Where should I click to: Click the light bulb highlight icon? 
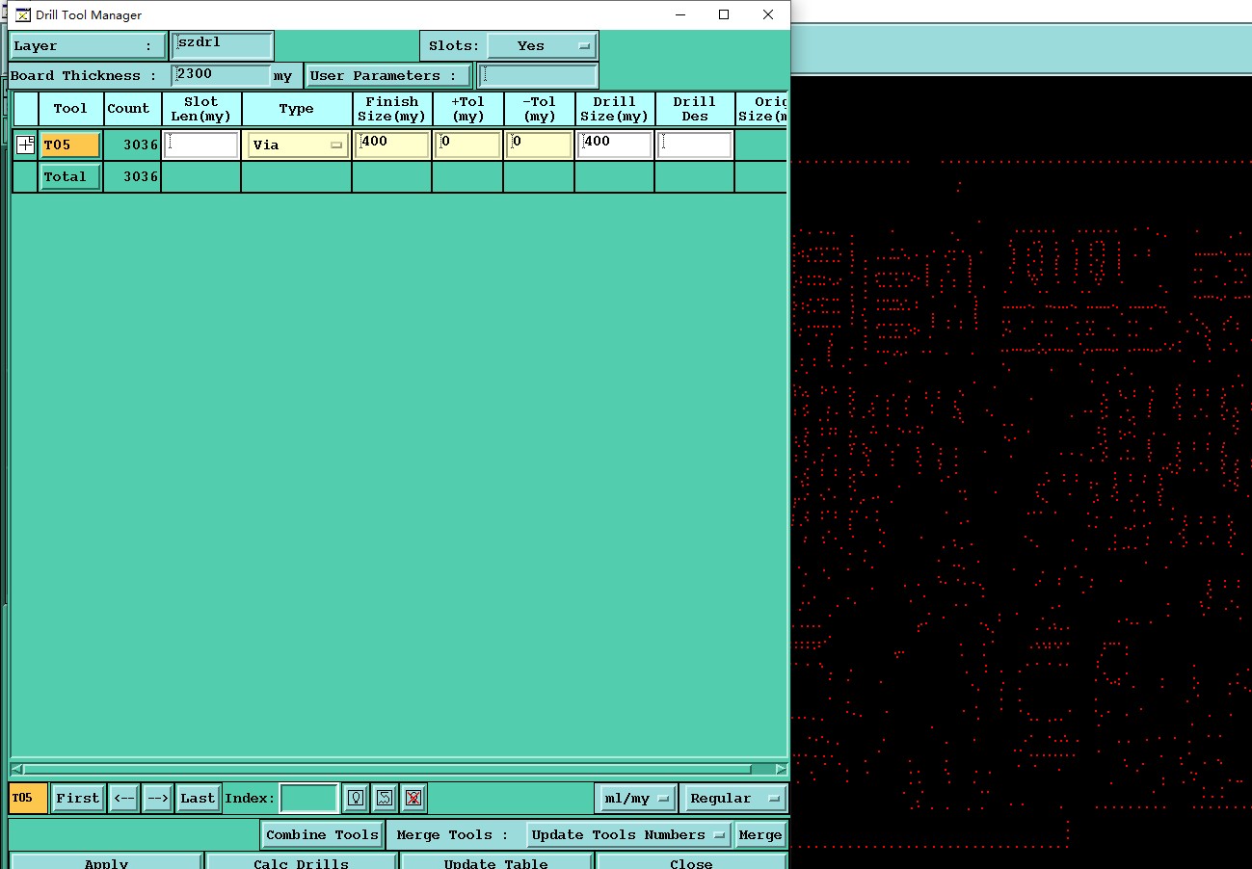pos(357,798)
